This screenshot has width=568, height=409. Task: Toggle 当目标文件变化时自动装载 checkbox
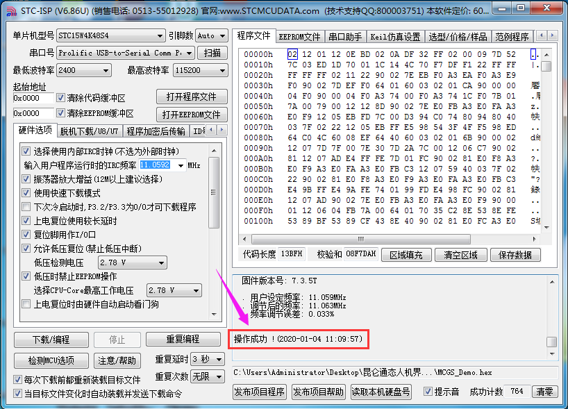(x=17, y=394)
